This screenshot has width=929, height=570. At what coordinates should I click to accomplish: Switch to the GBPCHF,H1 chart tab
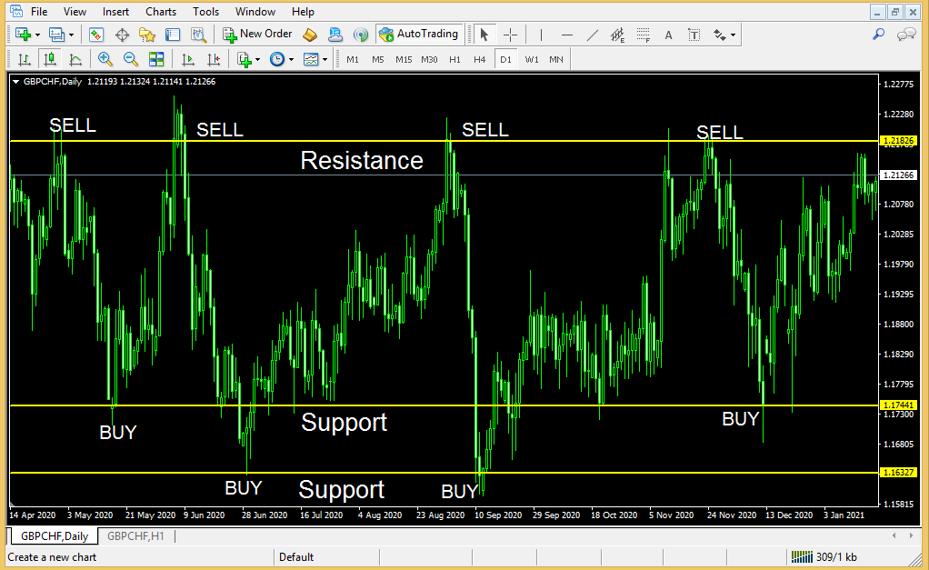[135, 536]
